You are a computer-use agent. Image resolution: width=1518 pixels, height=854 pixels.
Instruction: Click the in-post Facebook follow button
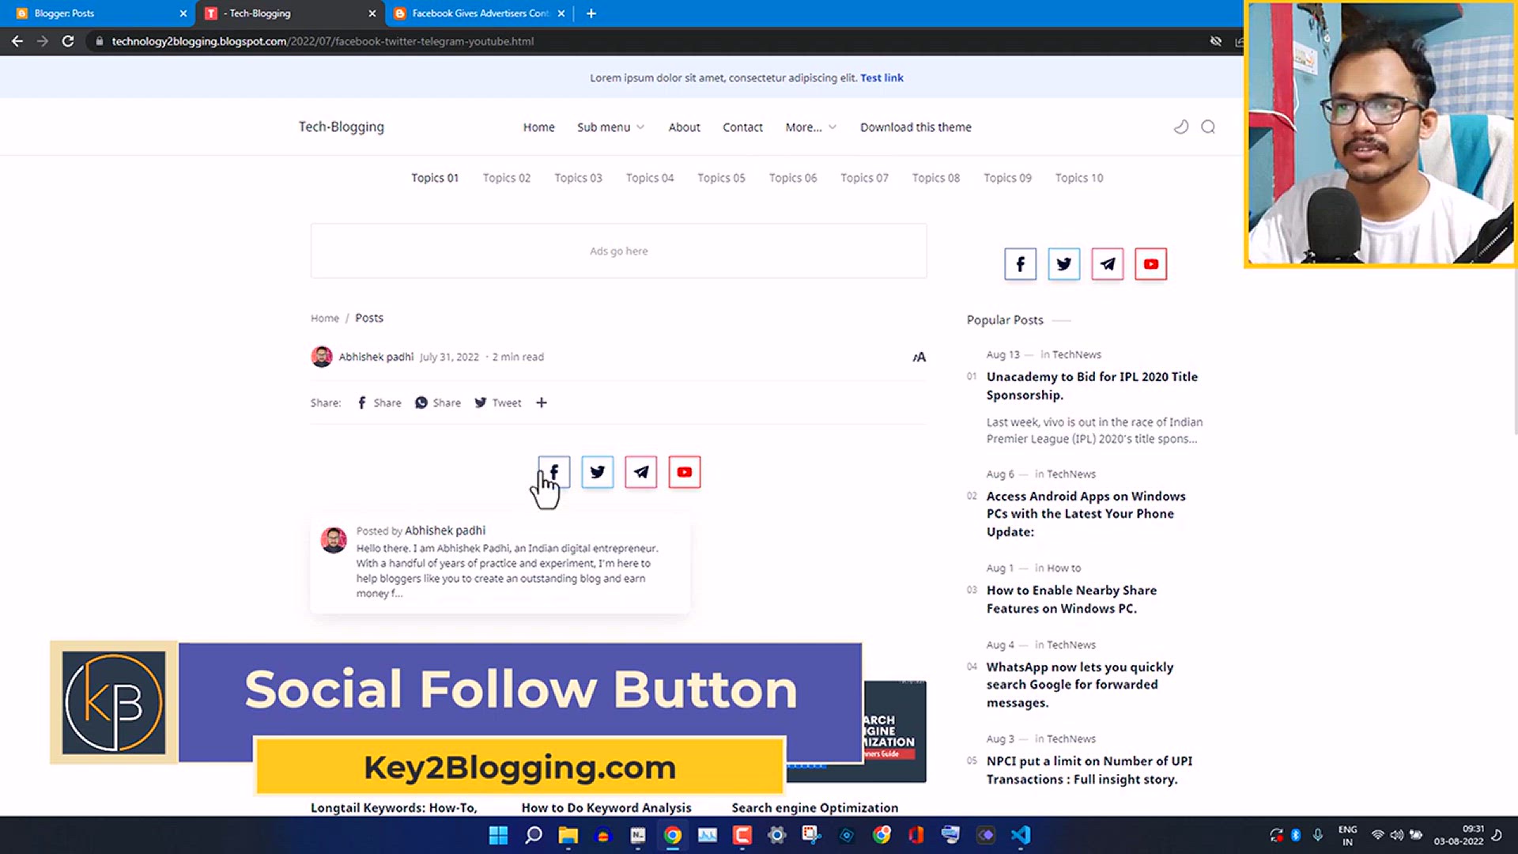pyautogui.click(x=553, y=472)
